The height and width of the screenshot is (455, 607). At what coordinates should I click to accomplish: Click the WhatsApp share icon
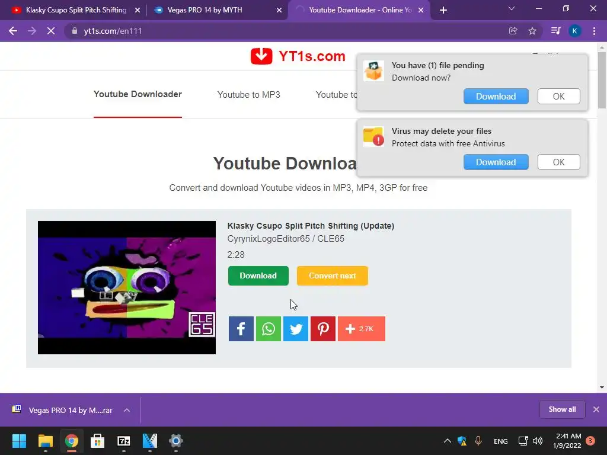coord(269,329)
